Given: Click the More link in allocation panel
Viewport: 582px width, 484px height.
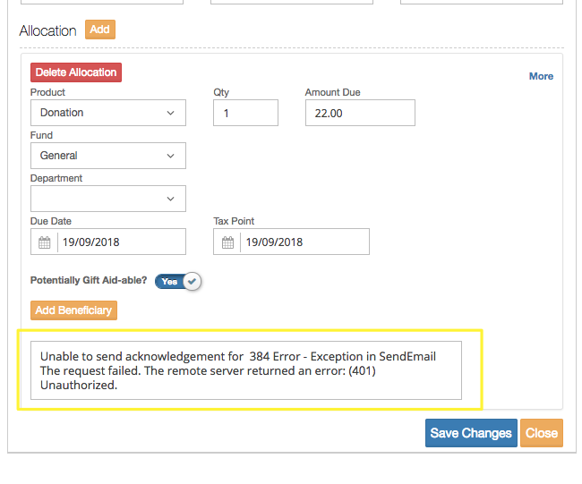Looking at the screenshot, I should pyautogui.click(x=541, y=76).
